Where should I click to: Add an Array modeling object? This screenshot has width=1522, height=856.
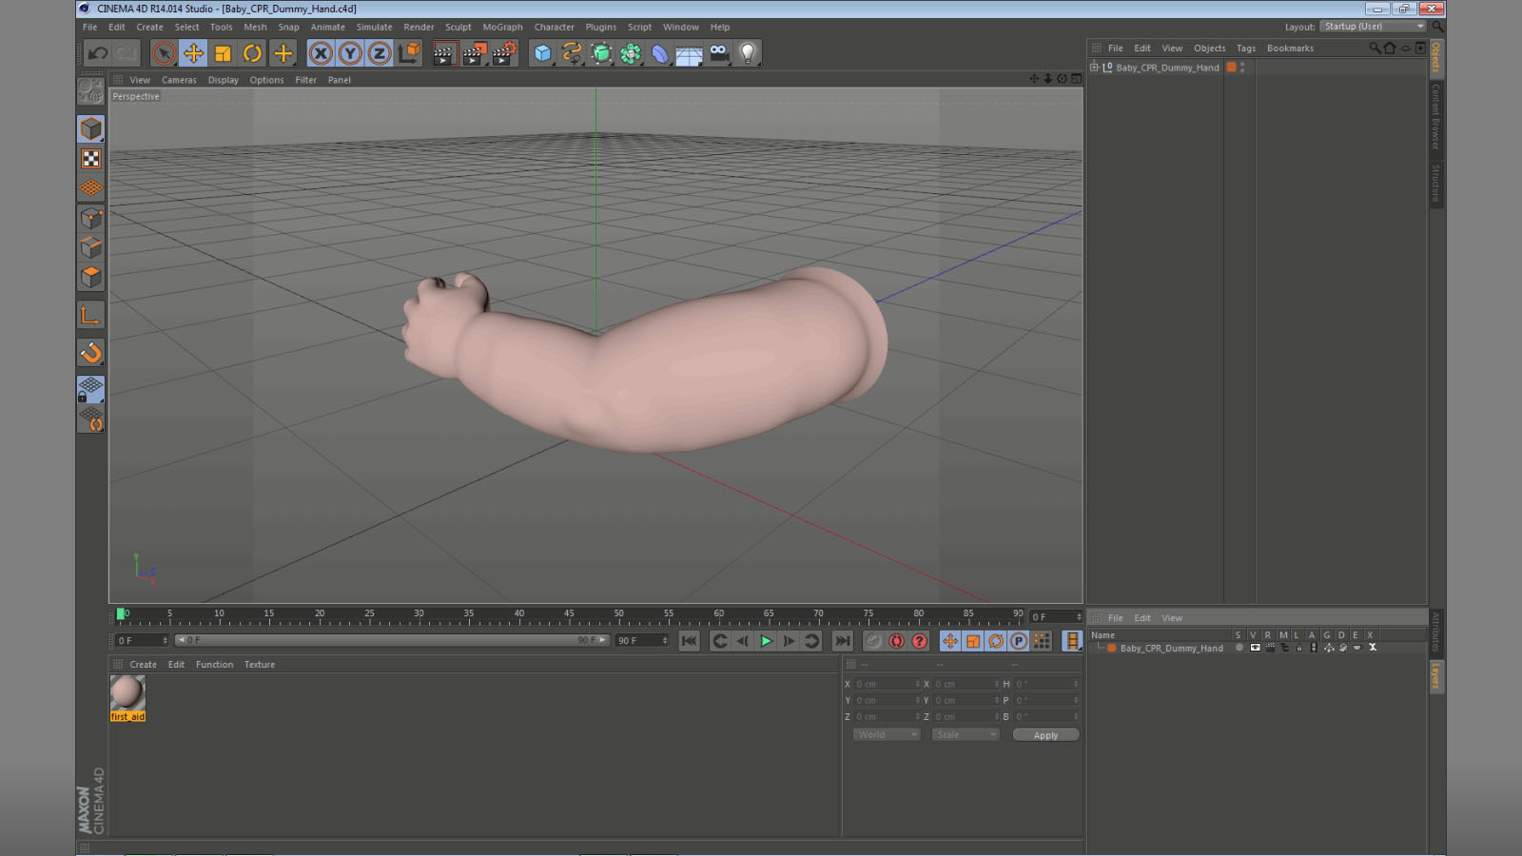point(631,53)
